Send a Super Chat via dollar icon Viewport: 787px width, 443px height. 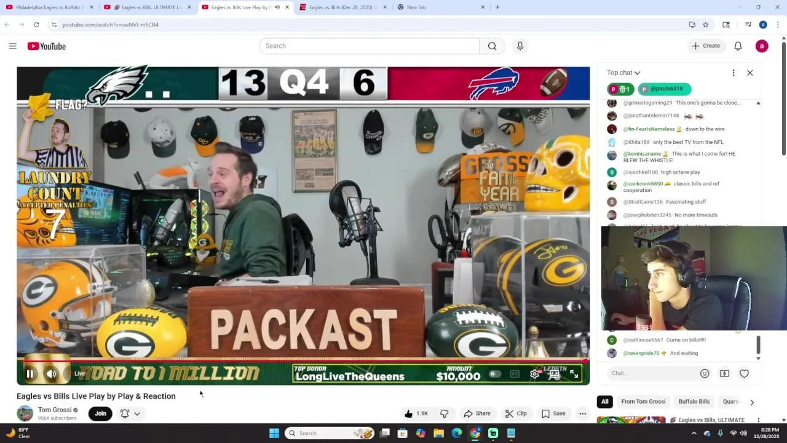(724, 373)
